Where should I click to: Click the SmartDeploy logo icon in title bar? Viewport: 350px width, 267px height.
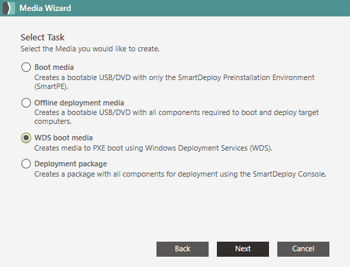tap(9, 8)
